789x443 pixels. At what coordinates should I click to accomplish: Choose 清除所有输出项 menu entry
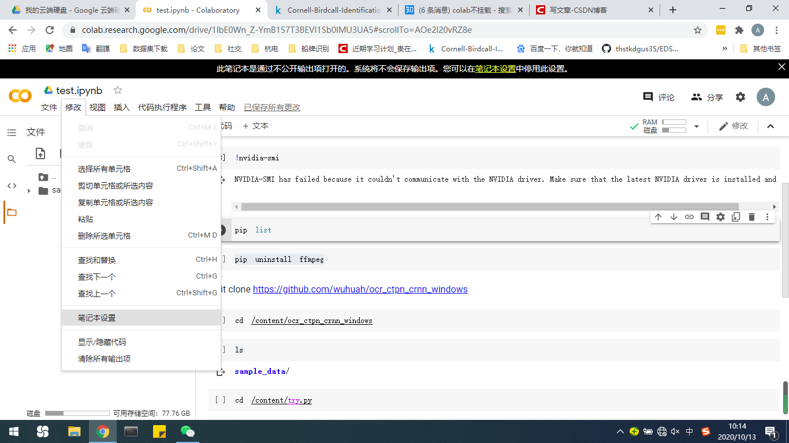click(141, 359)
